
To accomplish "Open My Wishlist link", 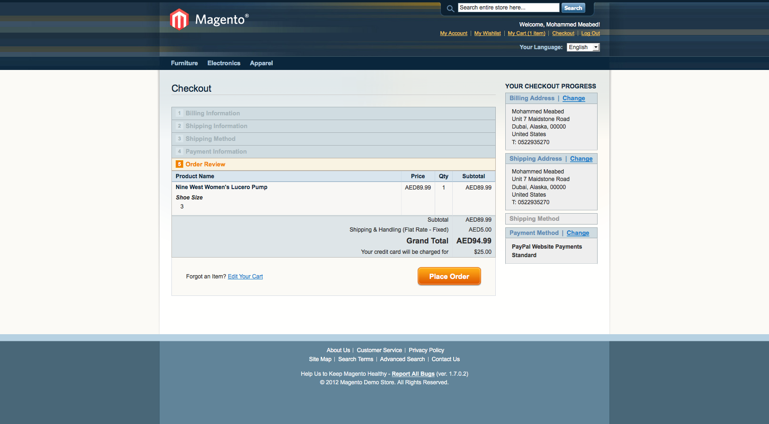I will [x=487, y=33].
